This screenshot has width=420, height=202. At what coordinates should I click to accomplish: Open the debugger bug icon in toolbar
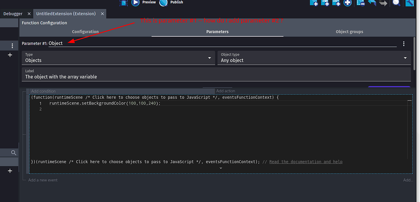pyautogui.click(x=123, y=2)
